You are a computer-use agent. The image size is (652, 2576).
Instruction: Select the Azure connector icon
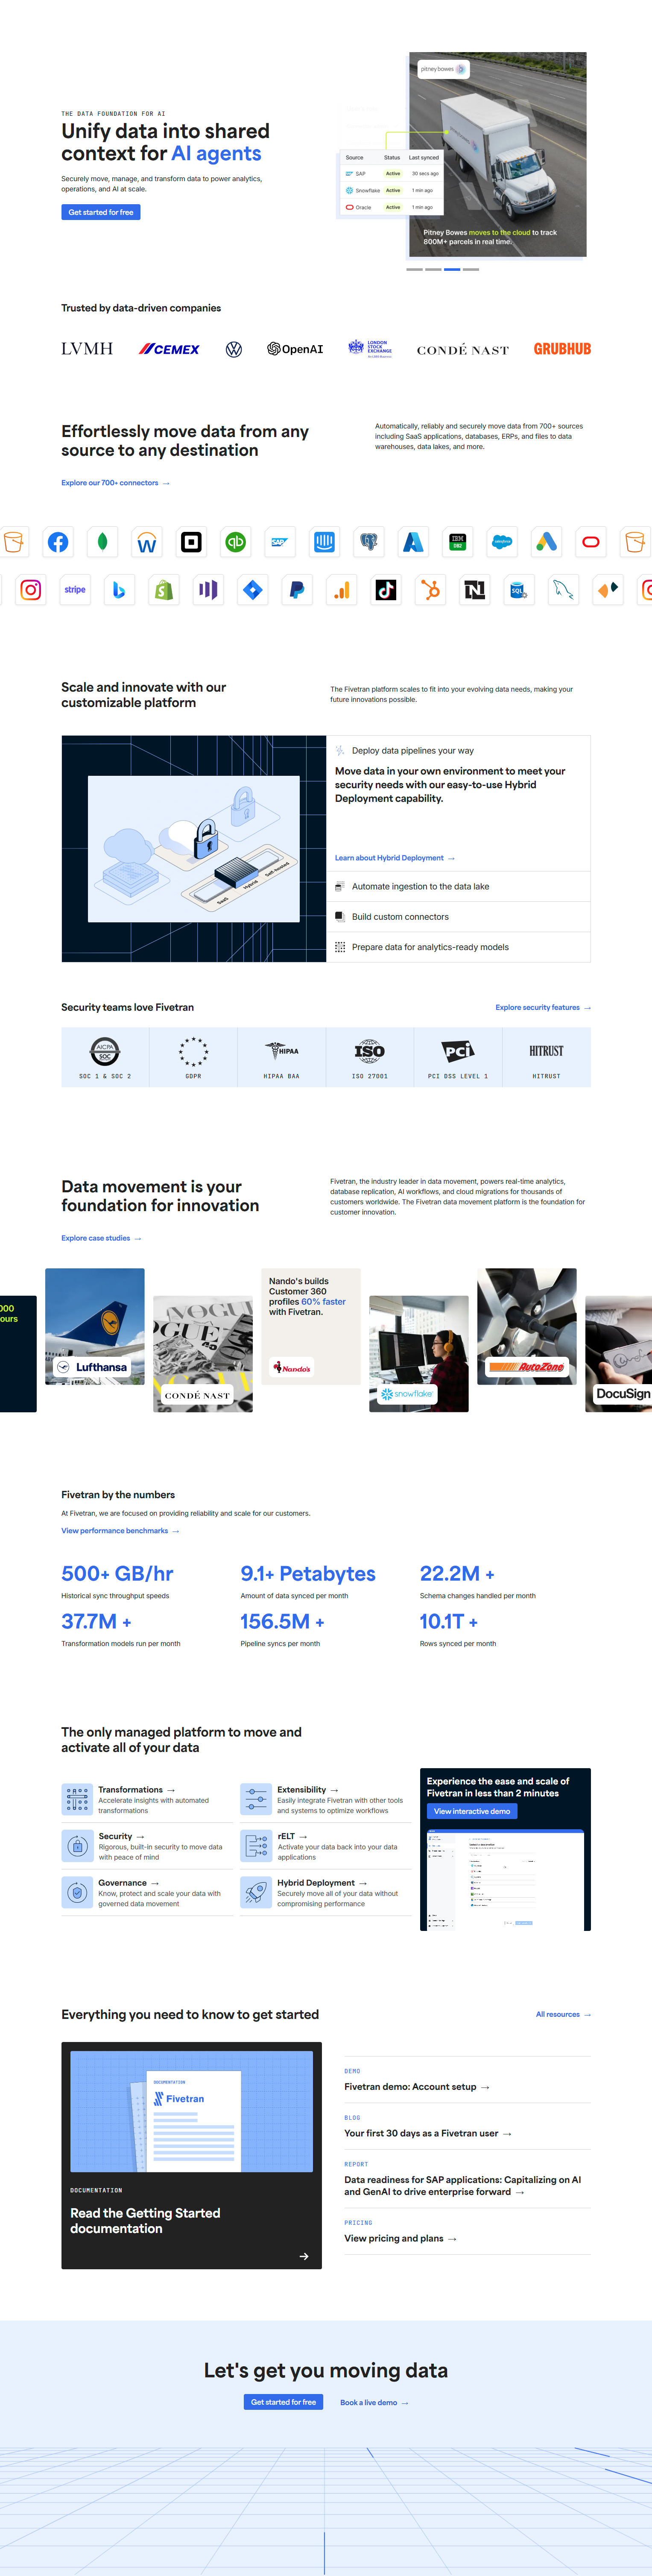tap(413, 542)
